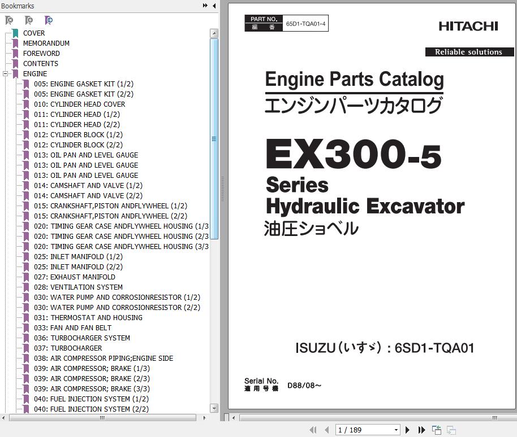Open 005: ENGINE GASKET KIT (2/2)
The width and height of the screenshot is (517, 437).
pyautogui.click(x=84, y=94)
